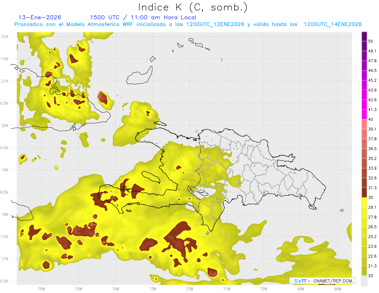Click the '76W' longitude label
Viewport: 379px width, 293px height.
coord(41,289)
